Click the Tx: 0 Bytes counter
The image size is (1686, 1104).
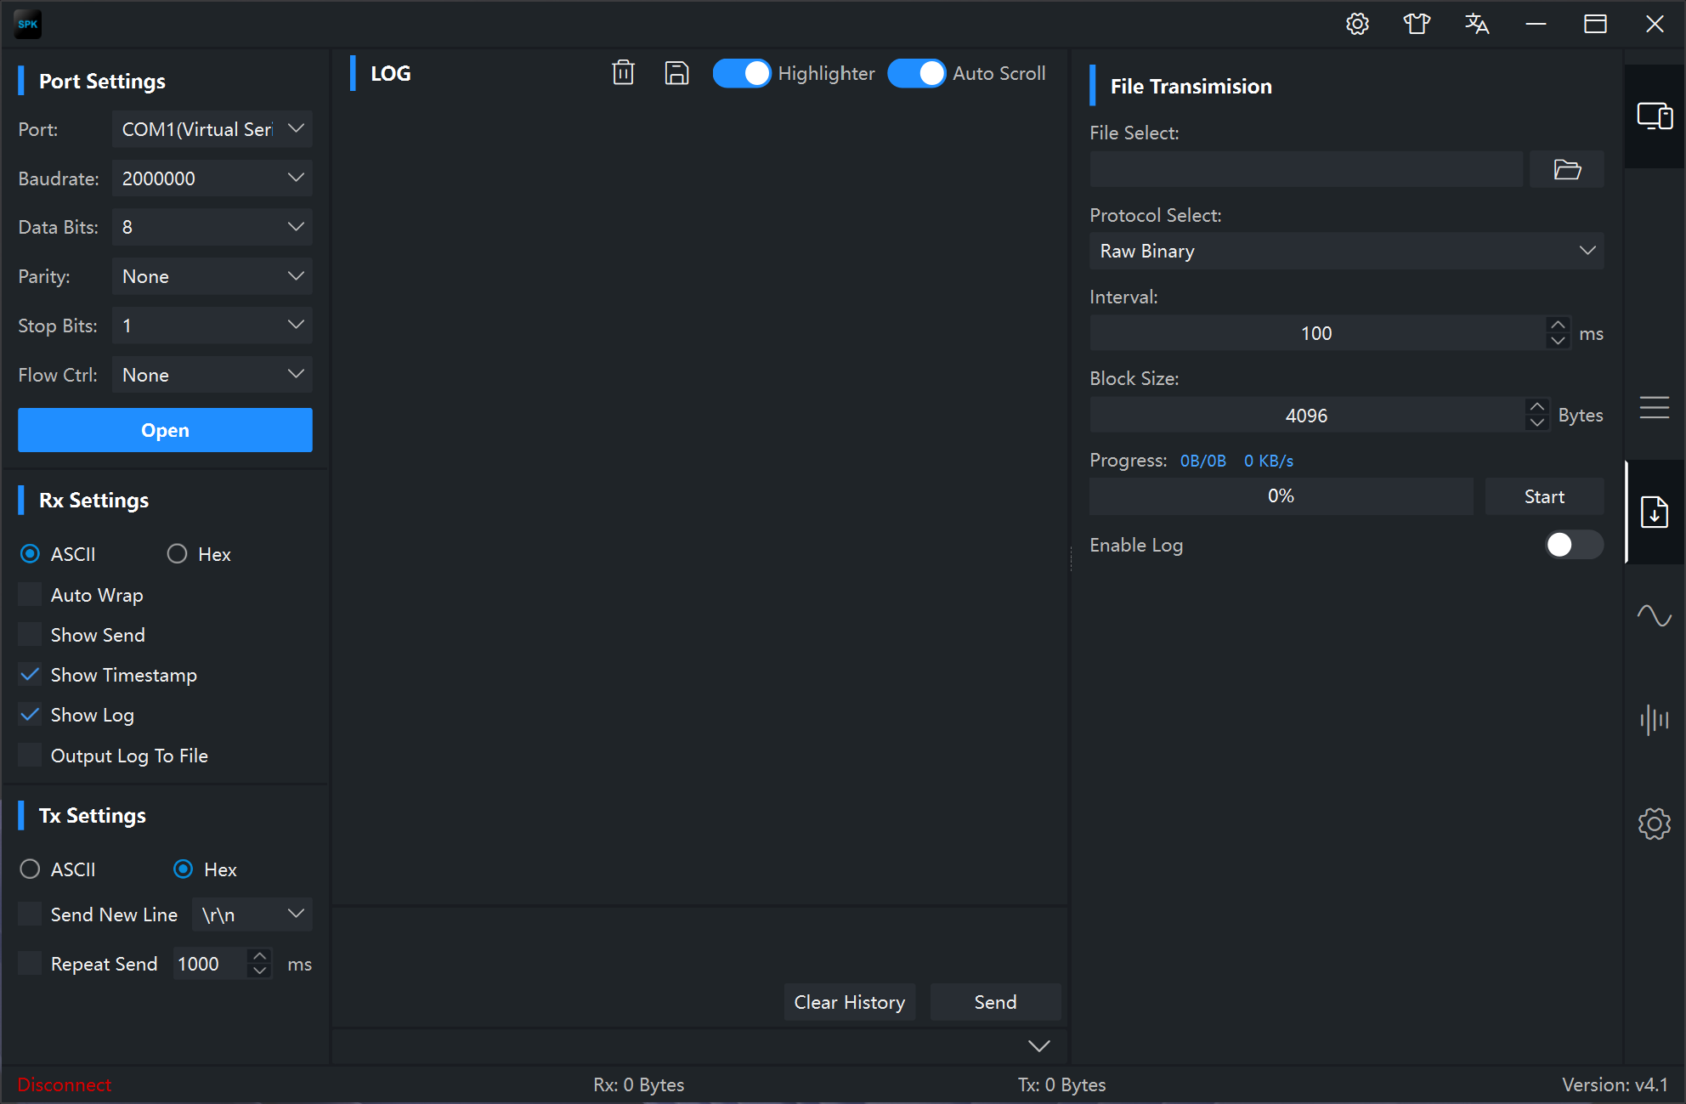tap(1062, 1084)
